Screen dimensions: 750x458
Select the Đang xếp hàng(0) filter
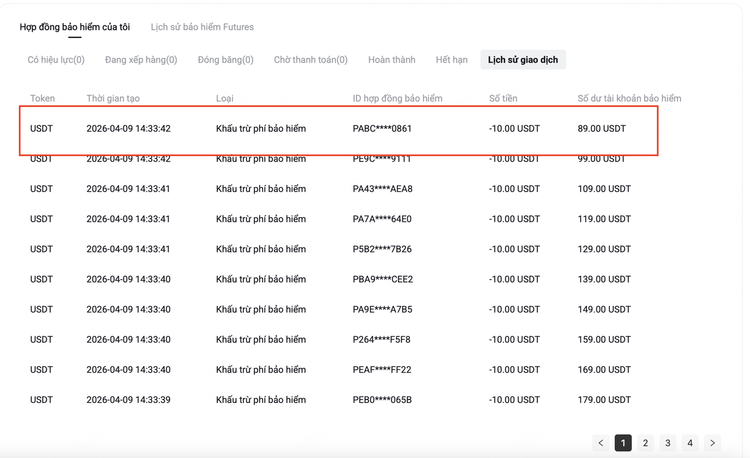click(x=141, y=60)
